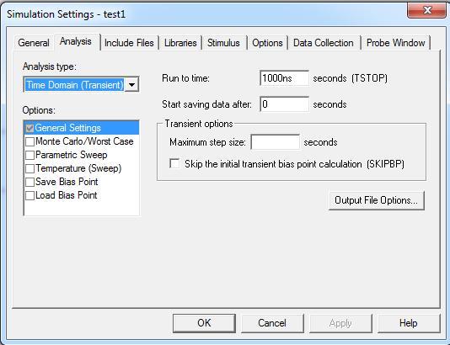Select the Temperature (Sweep) label text

pos(78,168)
